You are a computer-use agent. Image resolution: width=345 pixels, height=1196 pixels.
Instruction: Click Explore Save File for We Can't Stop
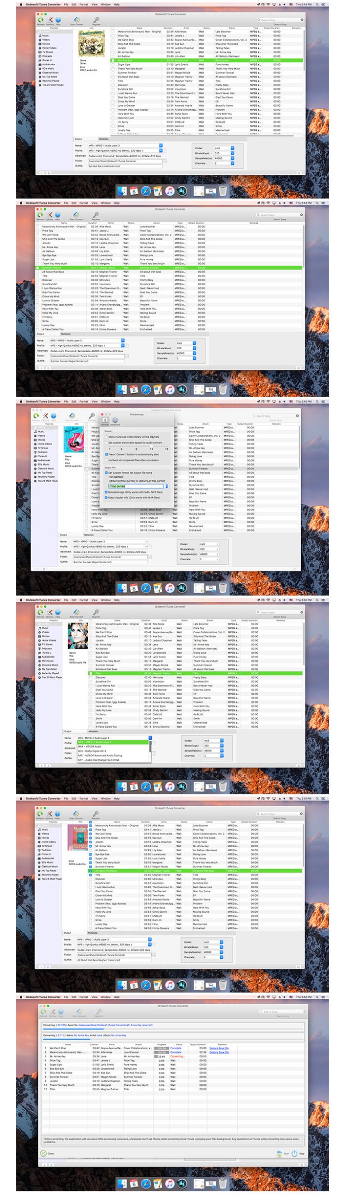(219, 1048)
